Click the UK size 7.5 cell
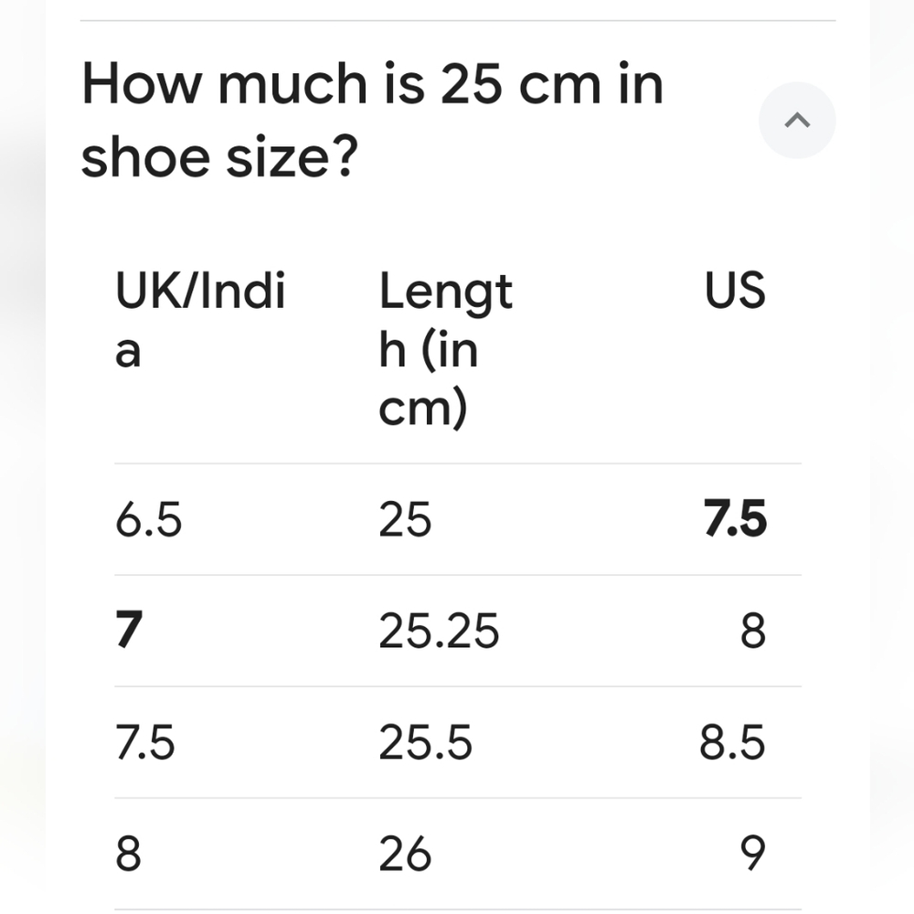 (x=145, y=742)
